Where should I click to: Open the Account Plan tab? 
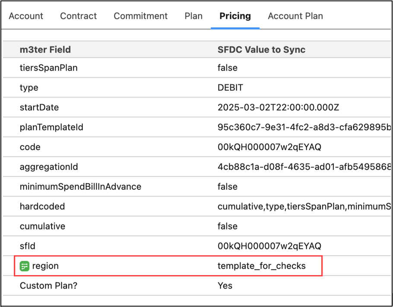[x=295, y=16]
